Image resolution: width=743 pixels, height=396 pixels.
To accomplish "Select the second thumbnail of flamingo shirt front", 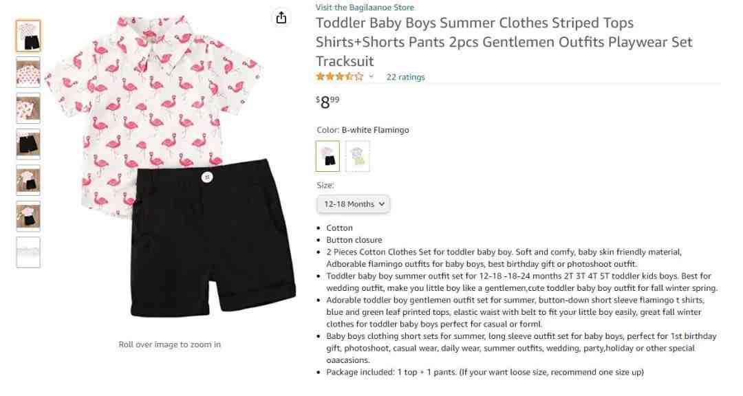I will pos(28,72).
